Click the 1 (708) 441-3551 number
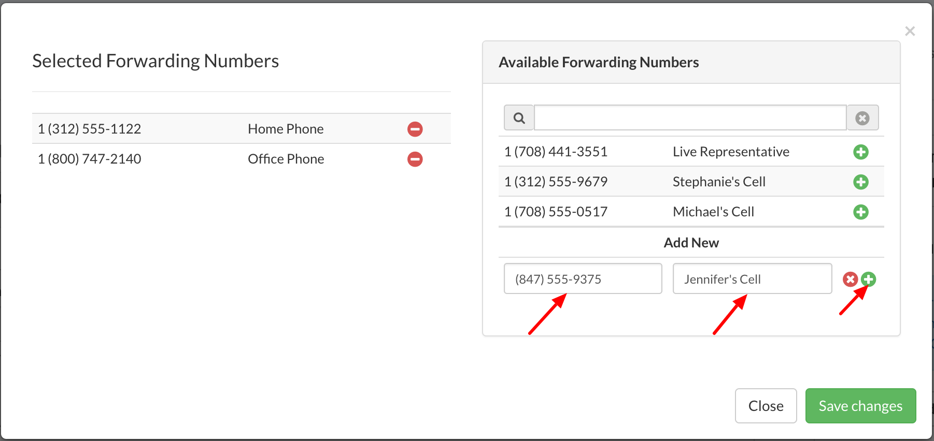 coord(556,152)
